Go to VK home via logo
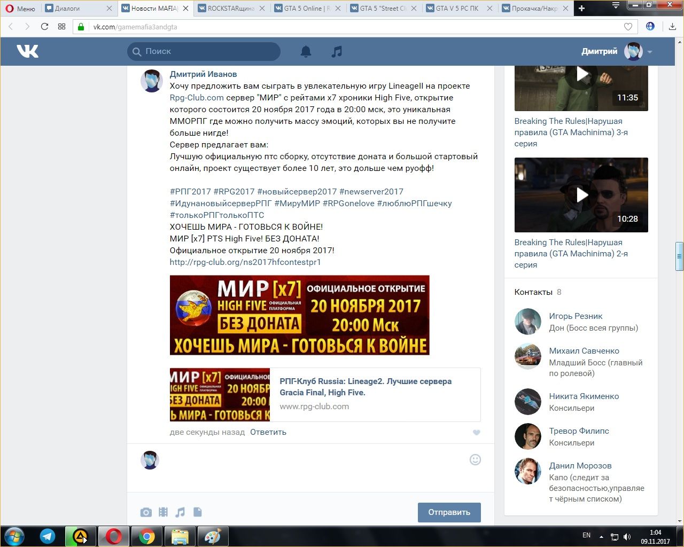684x547 pixels. click(x=27, y=51)
